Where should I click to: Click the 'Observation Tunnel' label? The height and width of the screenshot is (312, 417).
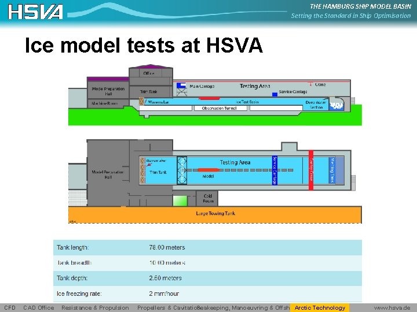pyautogui.click(x=219, y=108)
